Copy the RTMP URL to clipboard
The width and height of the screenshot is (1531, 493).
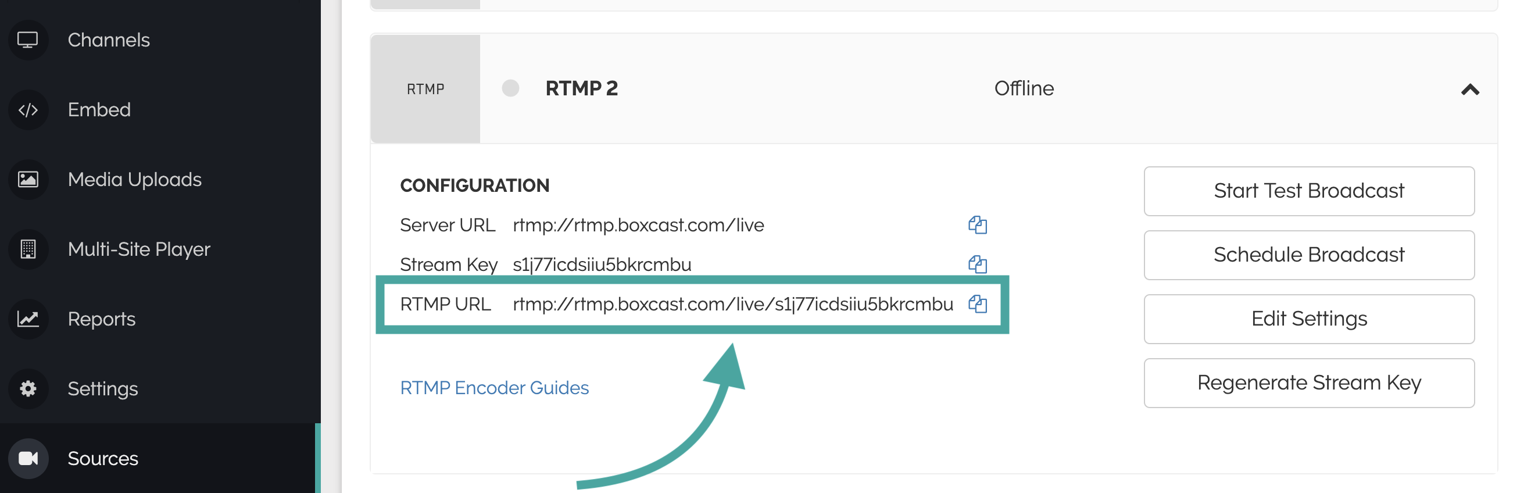pyautogui.click(x=977, y=304)
